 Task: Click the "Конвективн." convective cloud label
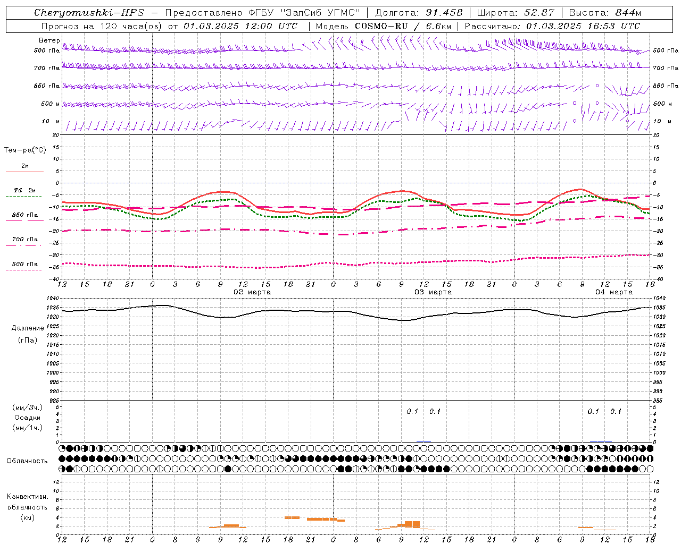(x=27, y=497)
